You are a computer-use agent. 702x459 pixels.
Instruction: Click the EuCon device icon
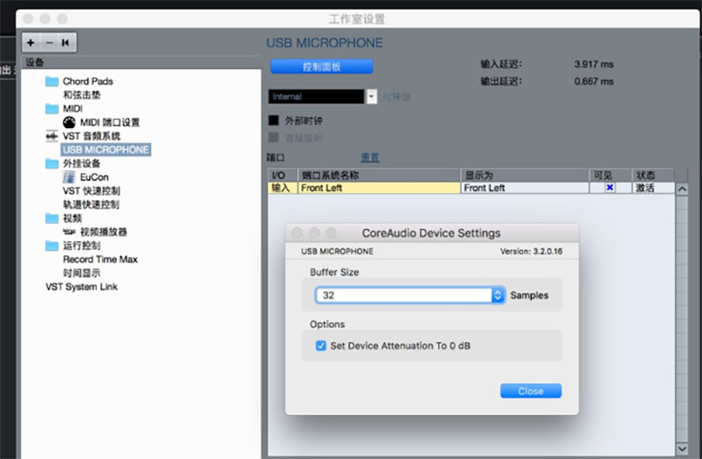[69, 177]
